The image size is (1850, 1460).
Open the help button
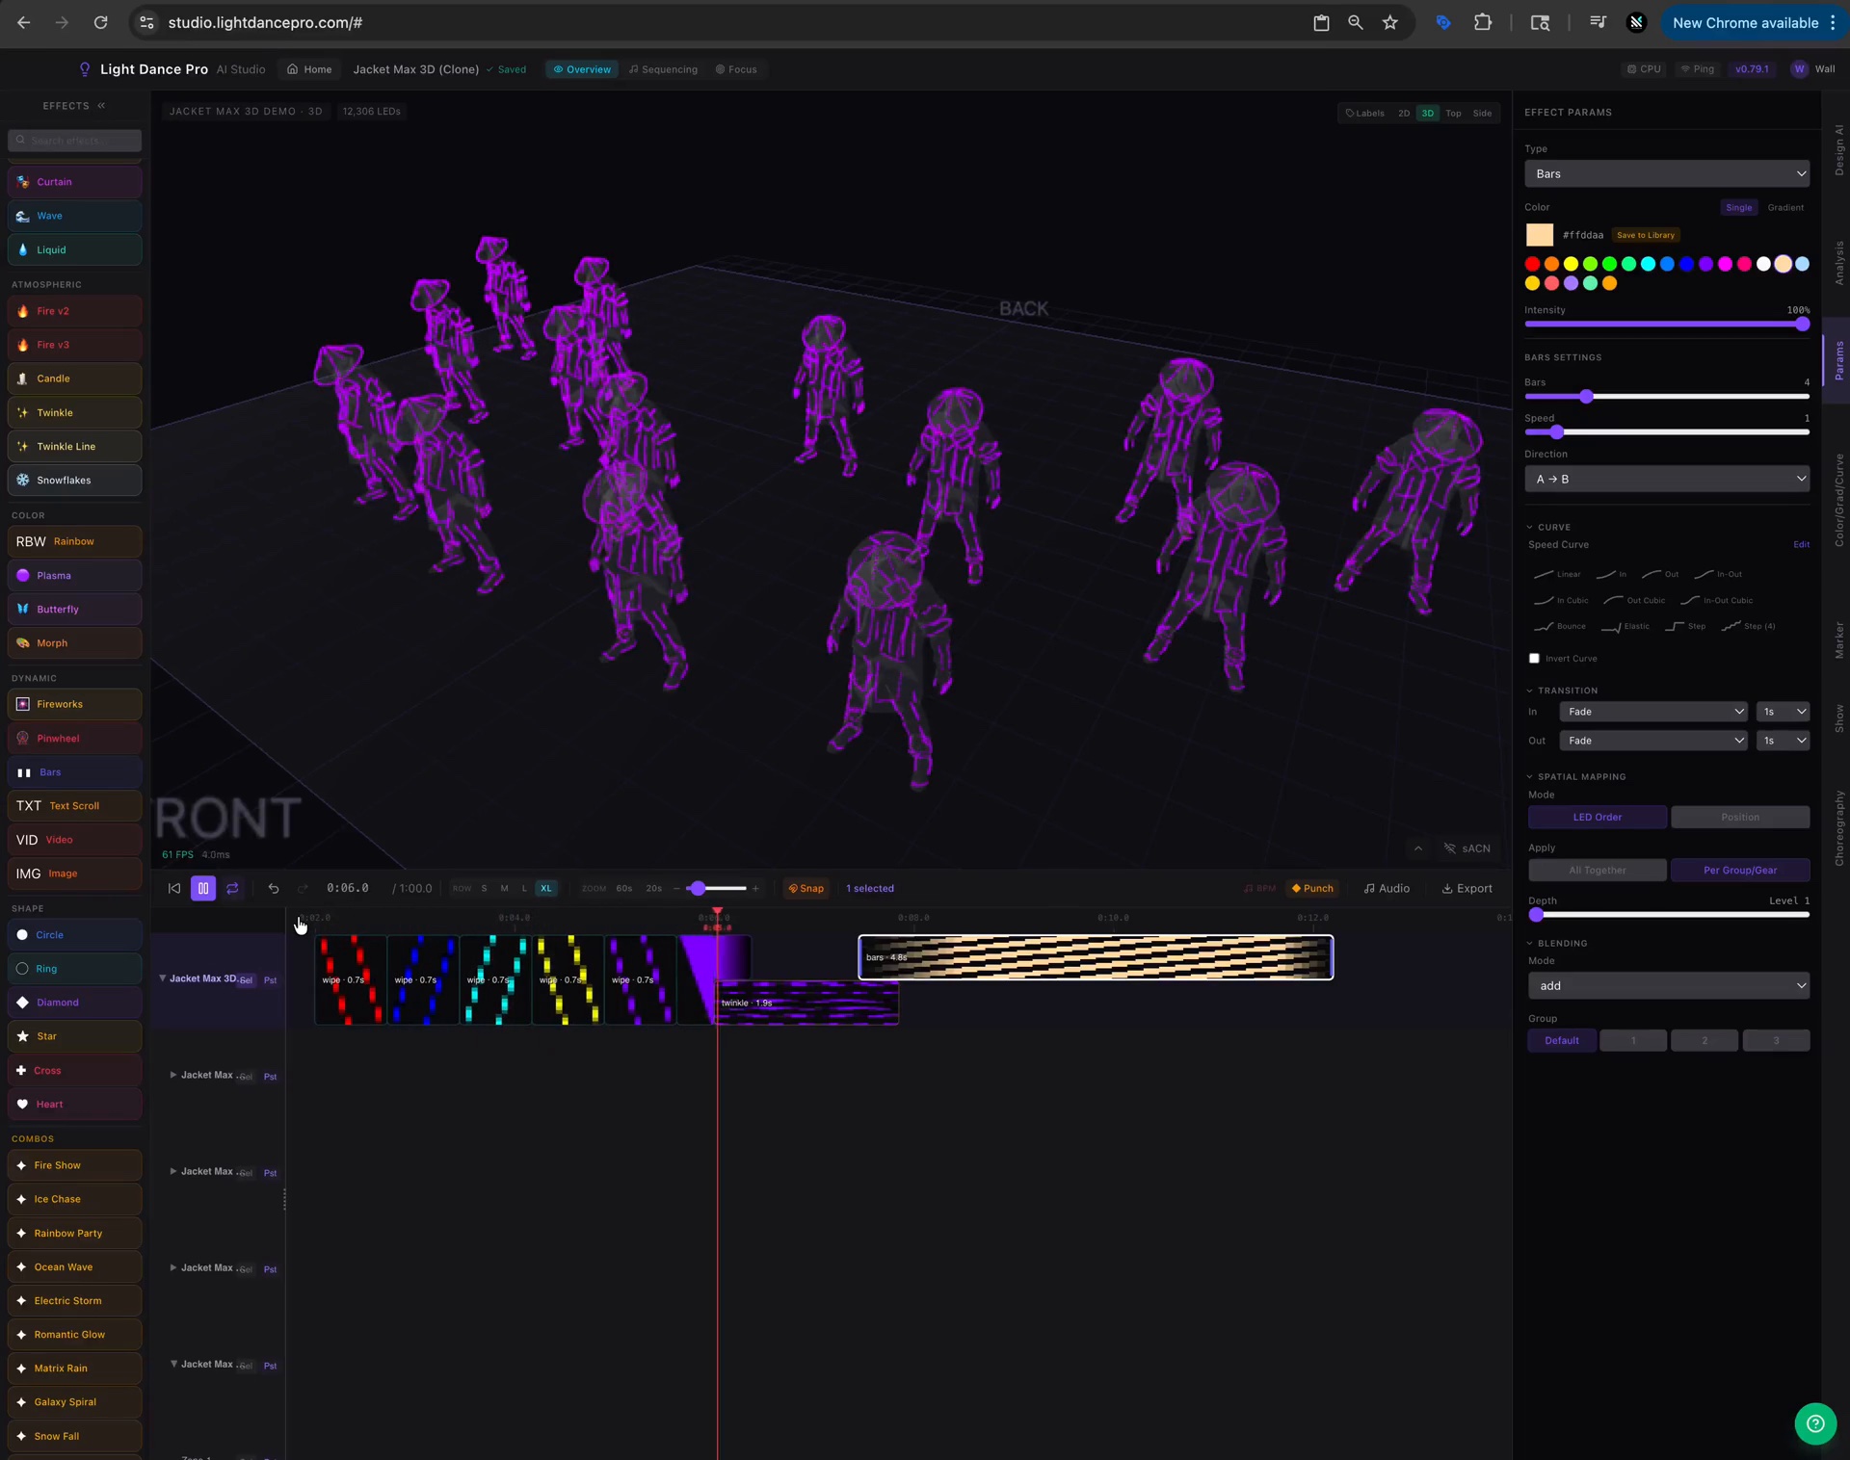pos(1815,1423)
